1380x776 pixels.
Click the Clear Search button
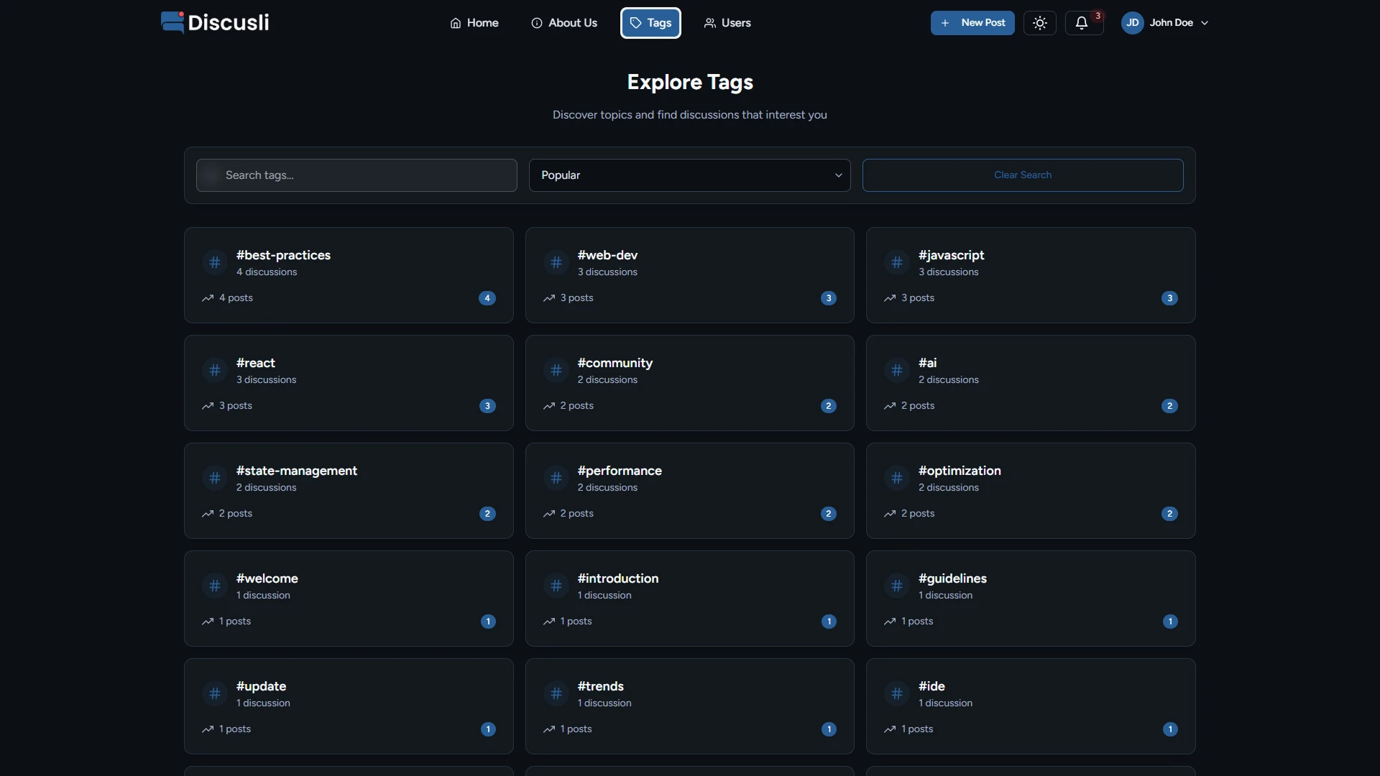(x=1023, y=175)
